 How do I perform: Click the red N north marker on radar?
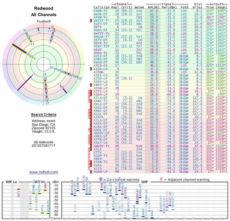(x=52, y=27)
